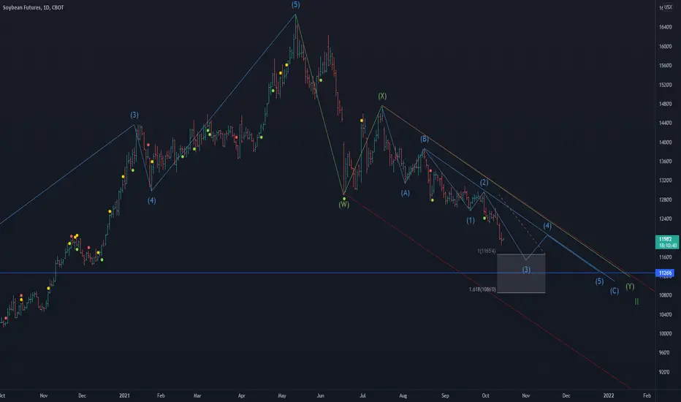
Task: Select the blue (A) wave label
Action: 406,193
